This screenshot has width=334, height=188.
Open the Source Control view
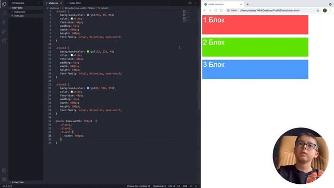tap(4, 22)
